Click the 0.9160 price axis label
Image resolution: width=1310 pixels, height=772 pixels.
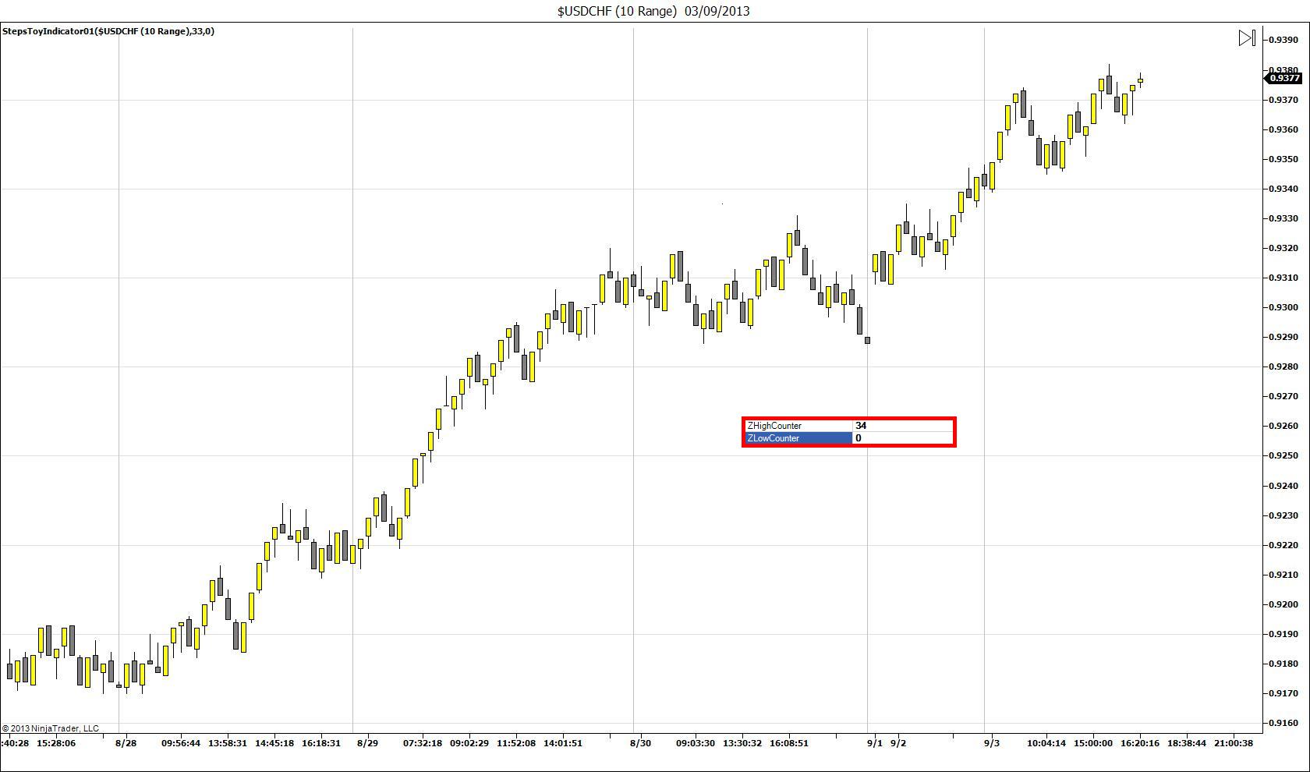tap(1283, 723)
